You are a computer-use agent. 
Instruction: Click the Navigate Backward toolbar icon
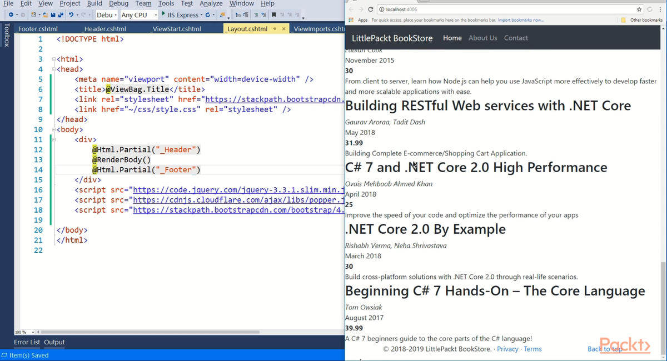[x=11, y=15]
